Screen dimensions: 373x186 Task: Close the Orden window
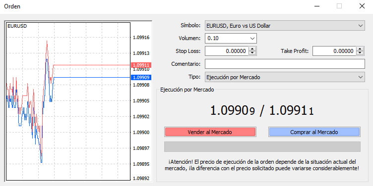(362, 6)
